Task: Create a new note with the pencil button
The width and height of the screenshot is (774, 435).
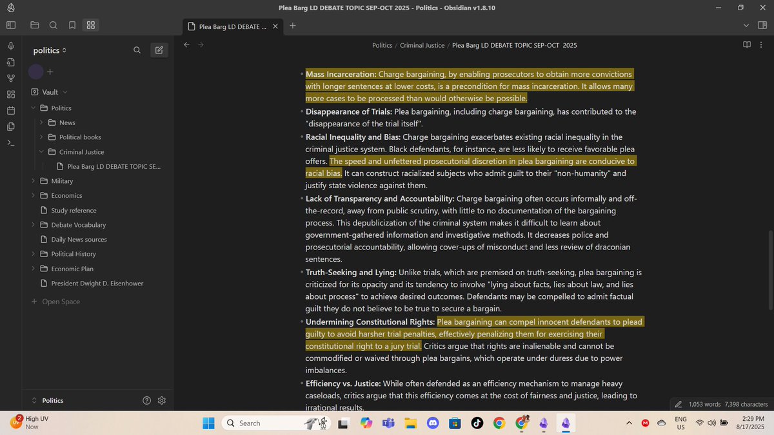Action: (x=159, y=50)
